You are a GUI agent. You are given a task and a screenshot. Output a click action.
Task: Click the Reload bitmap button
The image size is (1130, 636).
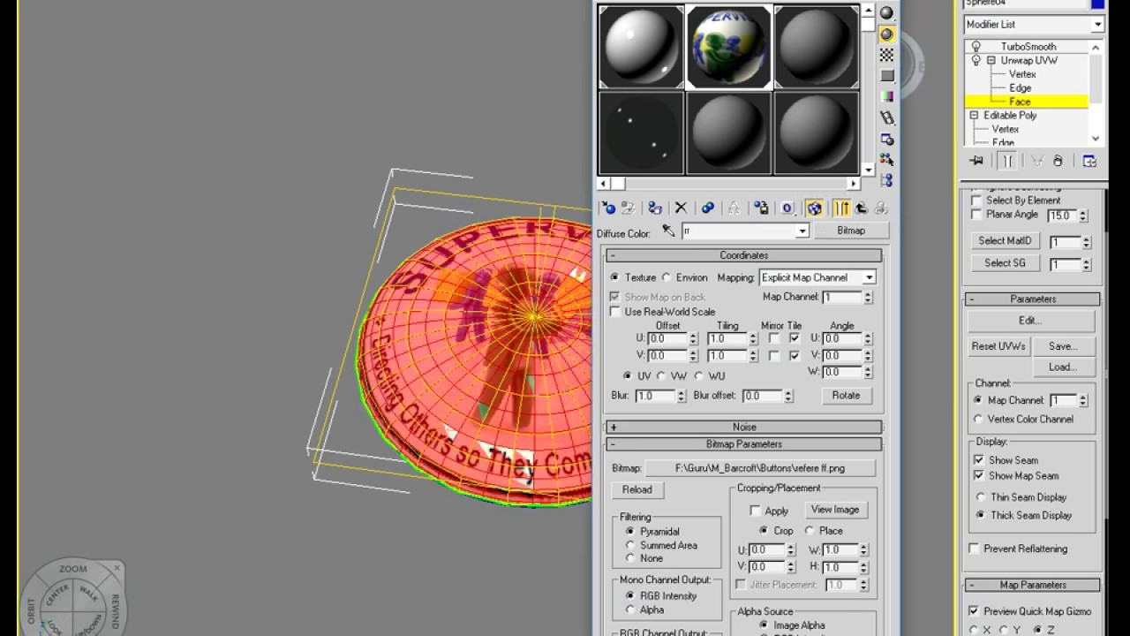(x=637, y=489)
